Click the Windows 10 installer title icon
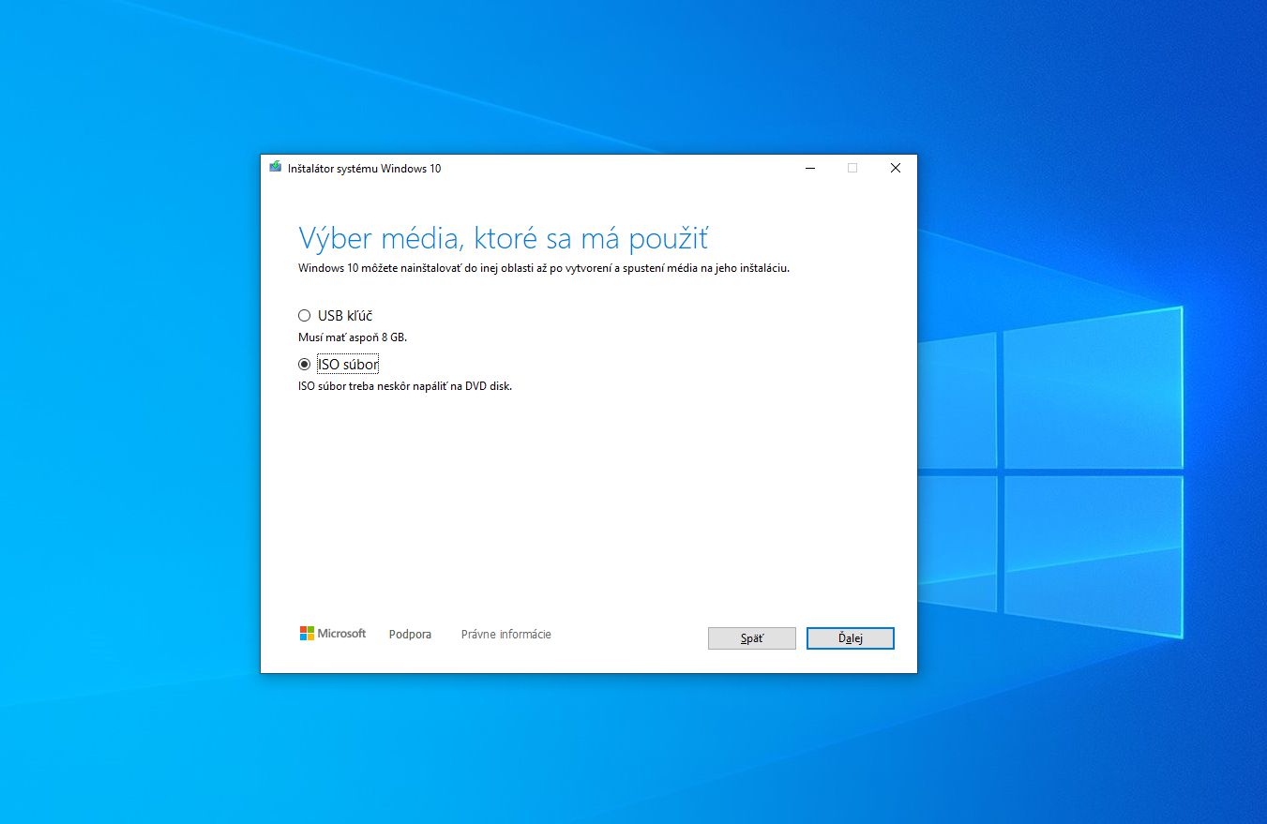Image resolution: width=1267 pixels, height=824 pixels. (x=275, y=169)
